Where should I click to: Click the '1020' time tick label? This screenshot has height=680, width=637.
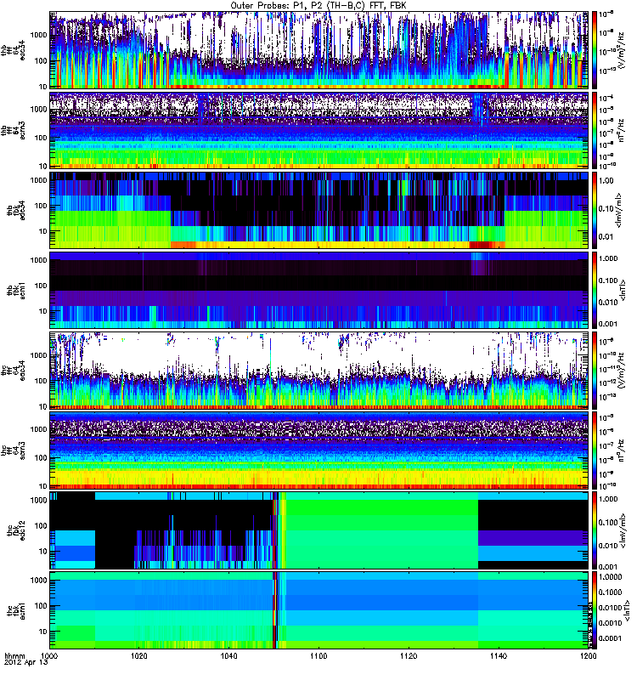pos(139,655)
